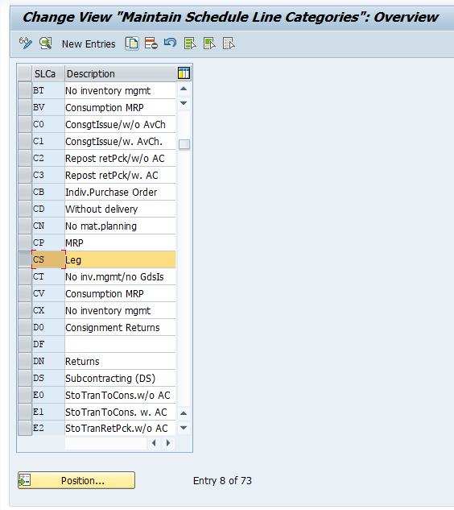The height and width of the screenshot is (510, 454).
Task: Click the 'MRP' description in row CP
Action: click(x=120, y=243)
